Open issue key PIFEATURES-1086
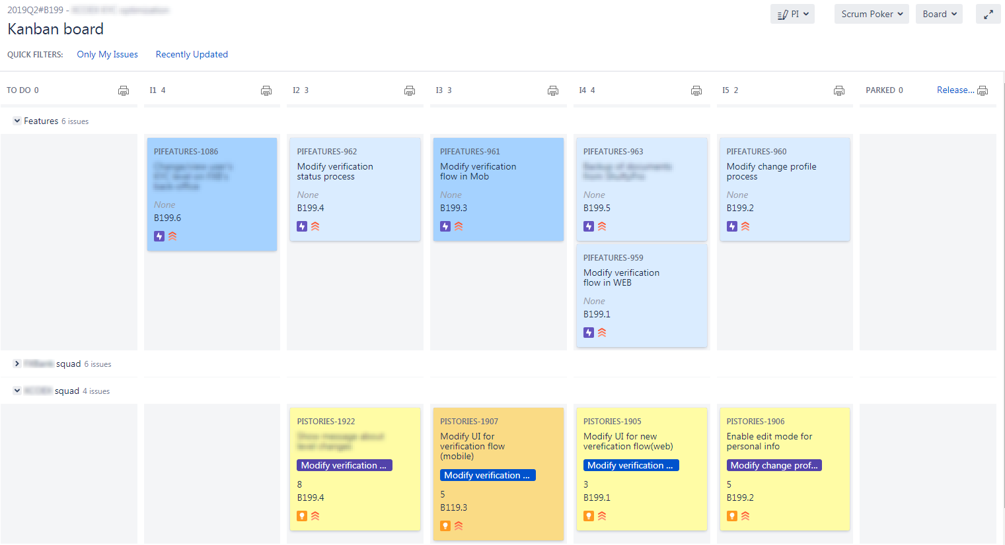The image size is (1005, 545). click(x=186, y=151)
